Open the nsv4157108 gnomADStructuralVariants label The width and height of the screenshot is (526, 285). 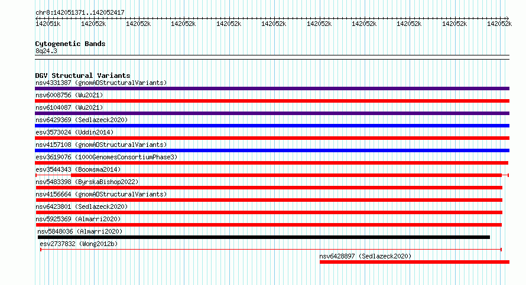(101, 145)
